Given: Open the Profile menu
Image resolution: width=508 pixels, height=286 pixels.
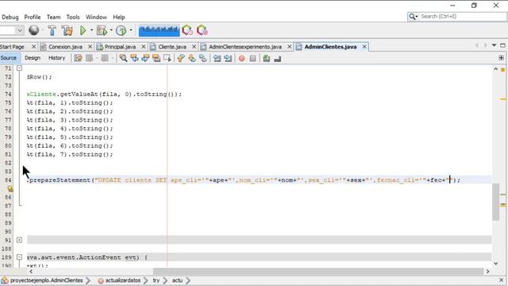Looking at the screenshot, I should (33, 17).
